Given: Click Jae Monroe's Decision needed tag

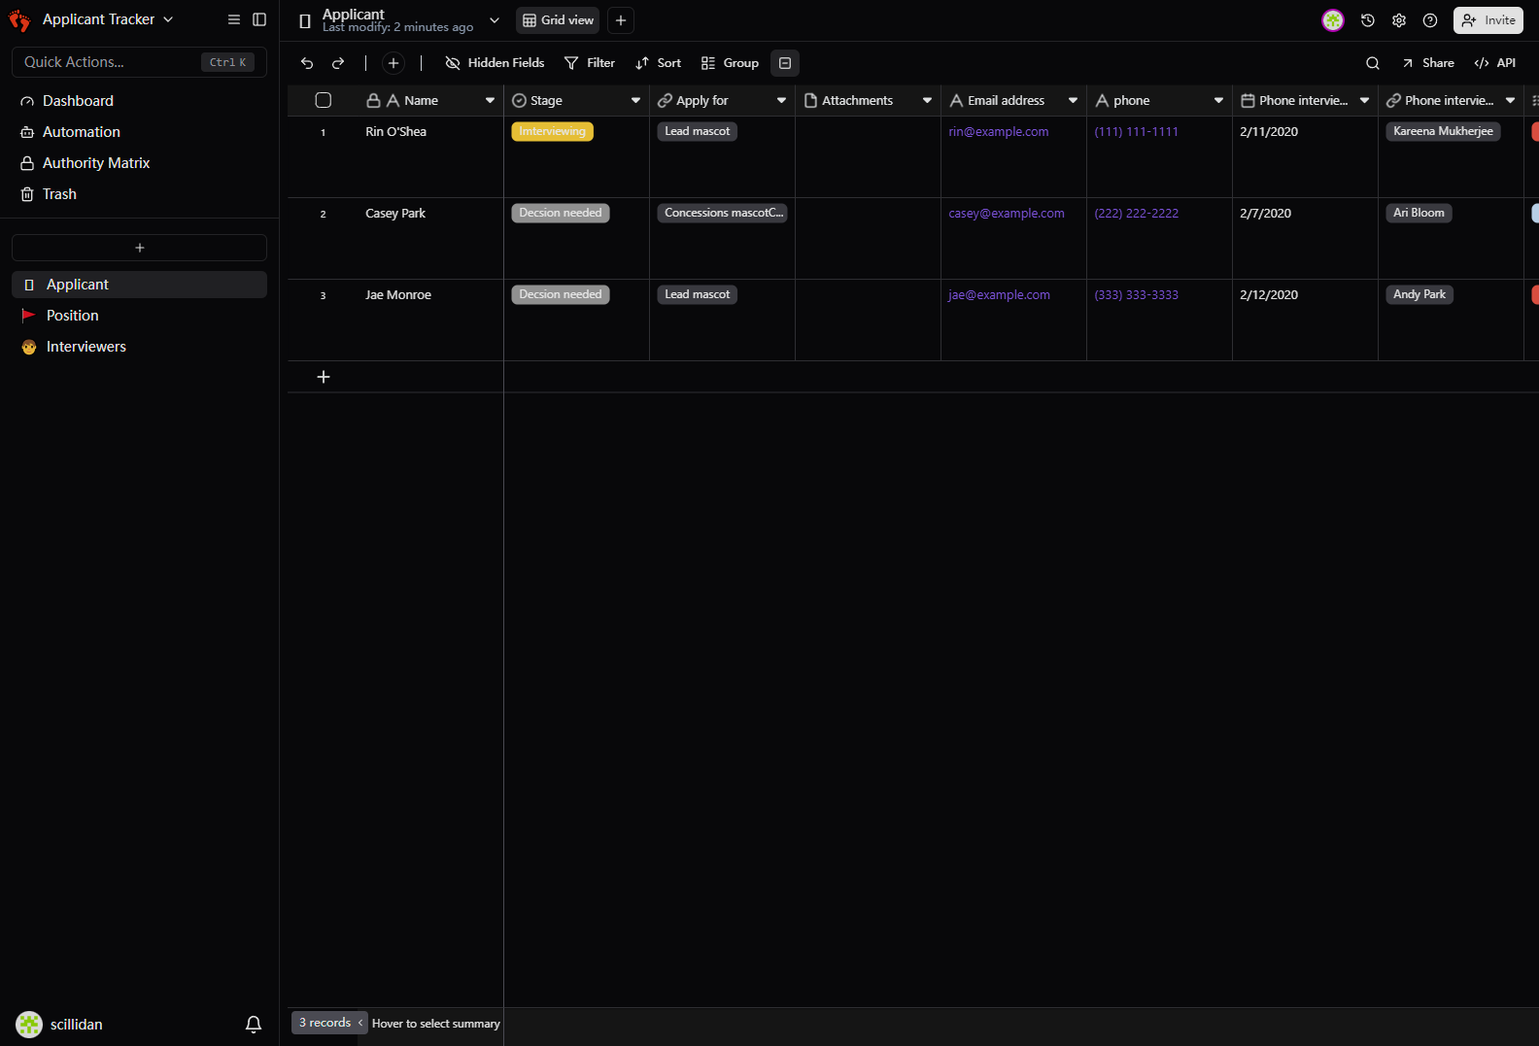Looking at the screenshot, I should [x=561, y=294].
